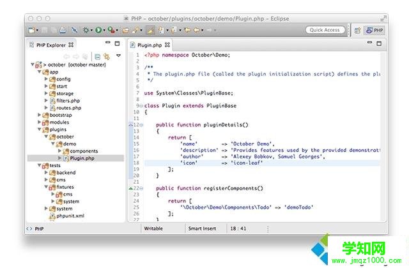Switch to the PHP perspective button
The width and height of the screenshot is (409, 268).
coord(374,31)
